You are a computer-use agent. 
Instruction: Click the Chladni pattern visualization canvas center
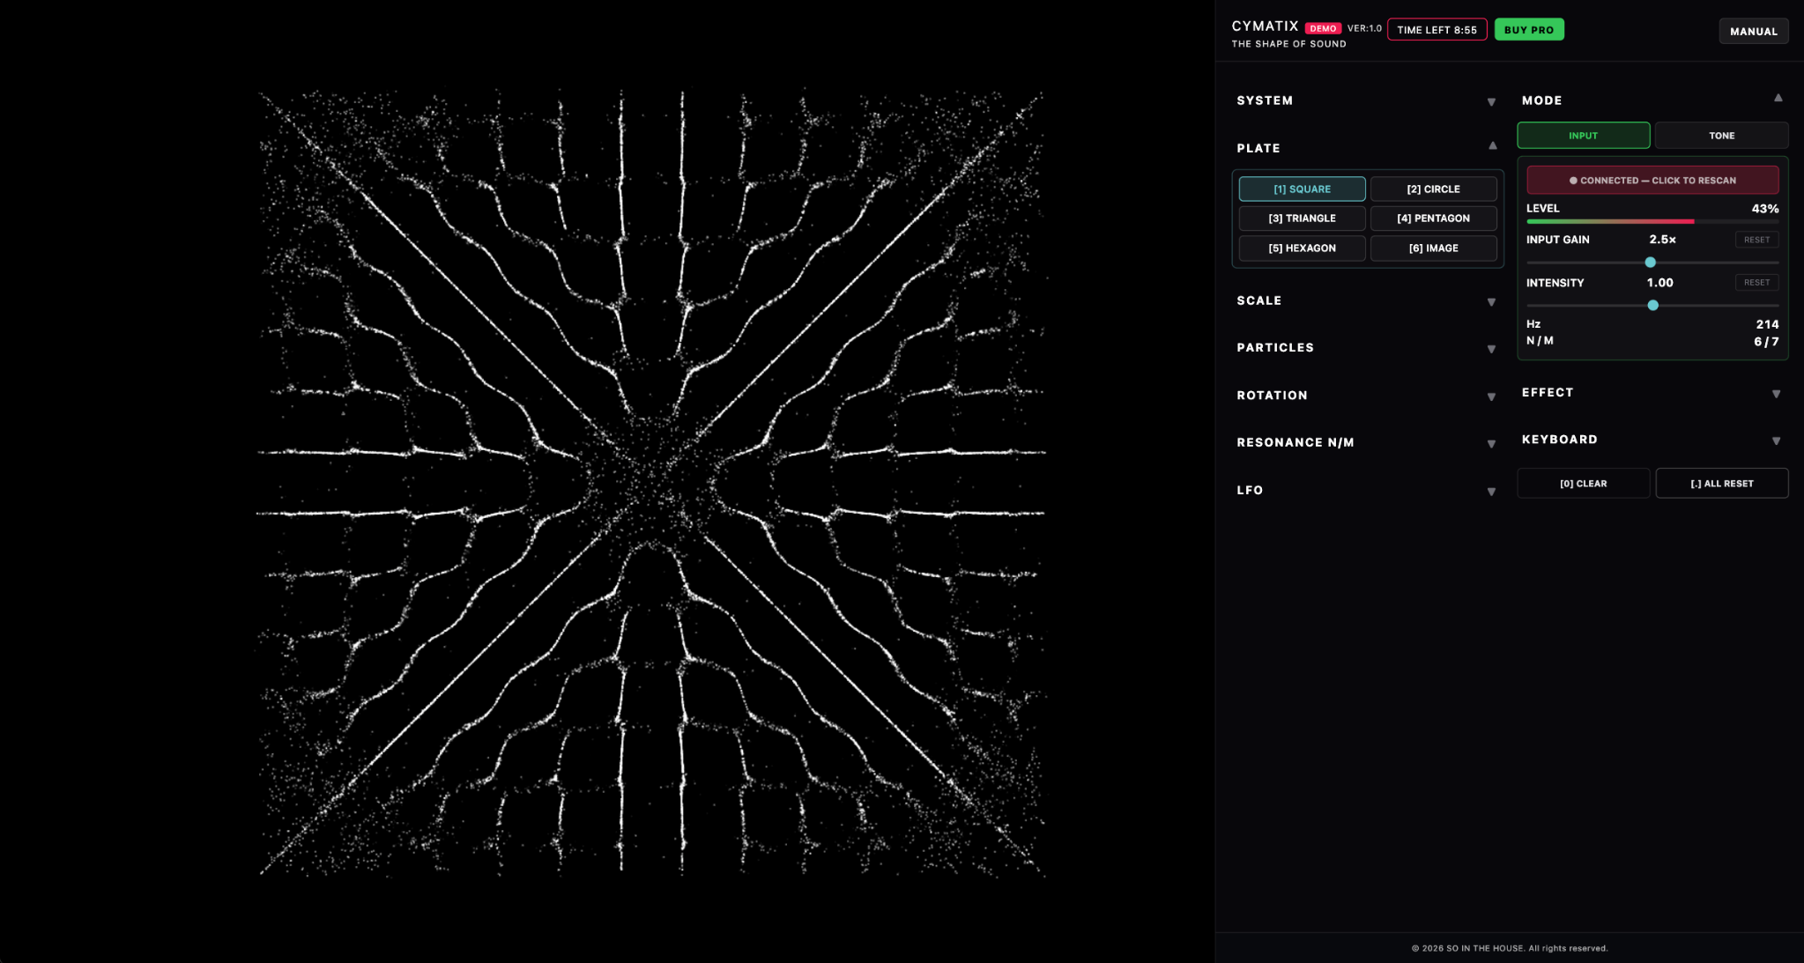point(651,482)
